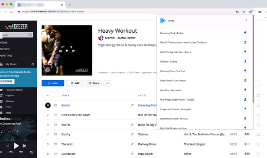This screenshot has height=158, width=267.
Task: Show lyrics microphone for Last Resort
Action: pos(132,154)
